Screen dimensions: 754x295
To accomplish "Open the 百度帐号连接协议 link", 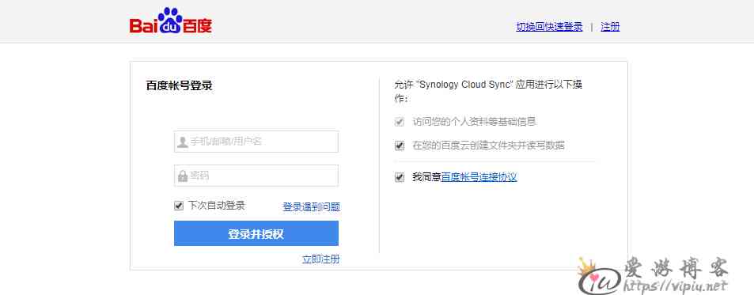I will (479, 177).
